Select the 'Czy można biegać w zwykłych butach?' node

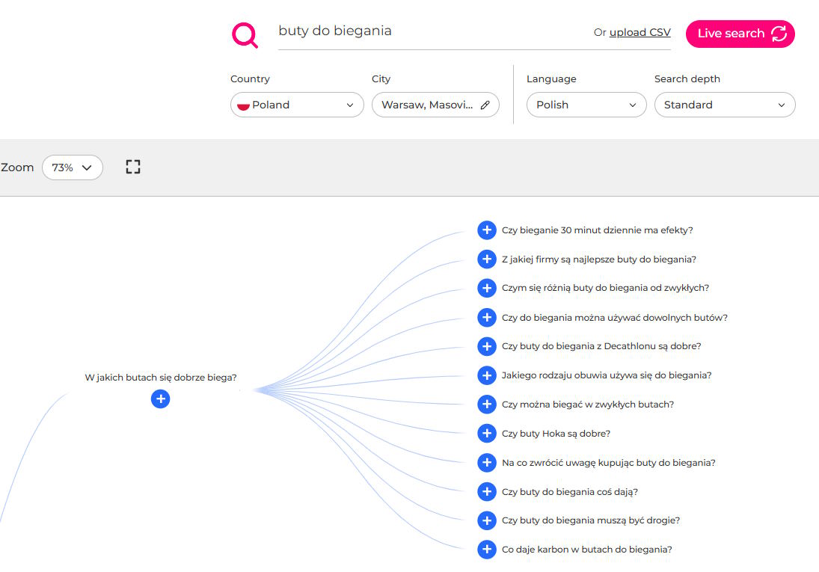click(x=587, y=405)
